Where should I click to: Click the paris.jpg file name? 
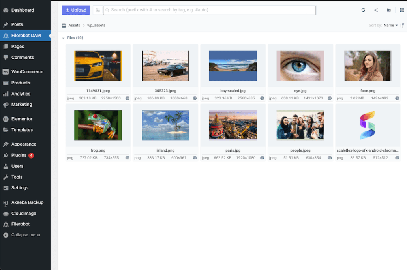click(x=233, y=150)
